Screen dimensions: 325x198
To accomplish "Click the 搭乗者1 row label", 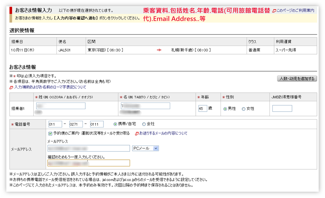I will point(18,108).
